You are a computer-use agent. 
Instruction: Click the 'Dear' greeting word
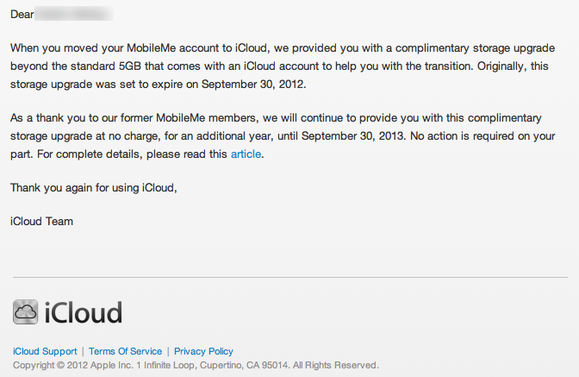click(22, 15)
